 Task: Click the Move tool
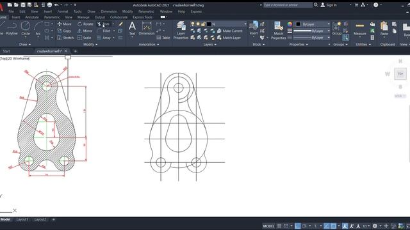(64, 24)
